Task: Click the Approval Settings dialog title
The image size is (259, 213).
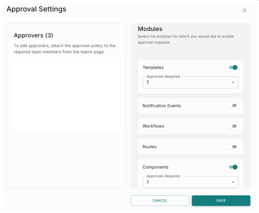Action: tap(37, 9)
